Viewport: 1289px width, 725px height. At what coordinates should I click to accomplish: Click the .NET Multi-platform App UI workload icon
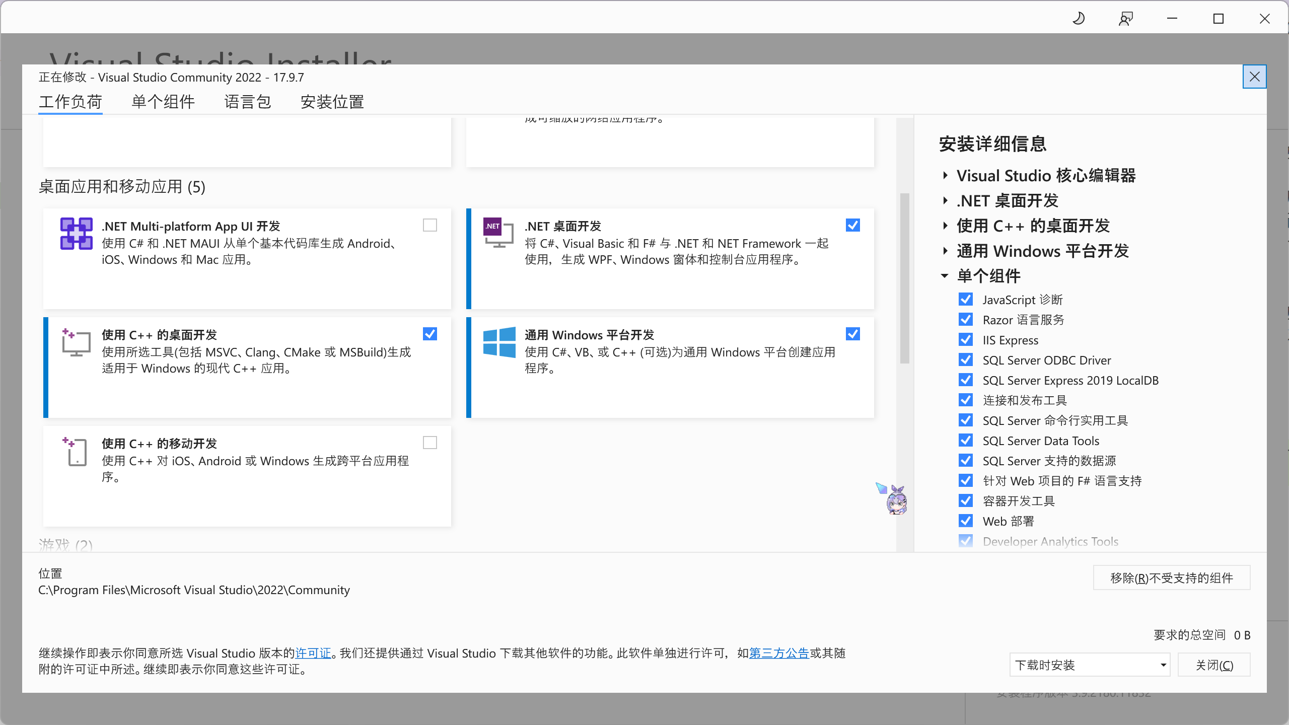pos(76,234)
